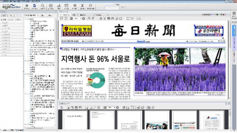Select the first radio option under left panel tabs
The image size is (237, 133).
tap(2, 20)
